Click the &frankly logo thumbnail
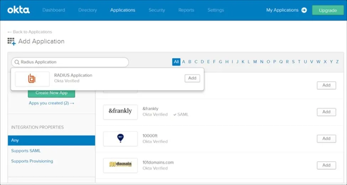347x185 pixels. (x=120, y=112)
